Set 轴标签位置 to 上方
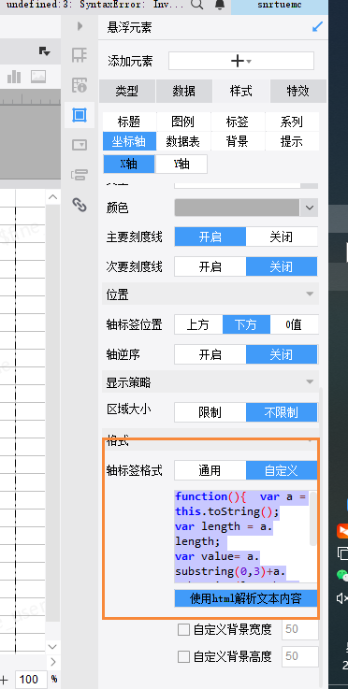Screen dimensions: 348x689 click(x=198, y=324)
